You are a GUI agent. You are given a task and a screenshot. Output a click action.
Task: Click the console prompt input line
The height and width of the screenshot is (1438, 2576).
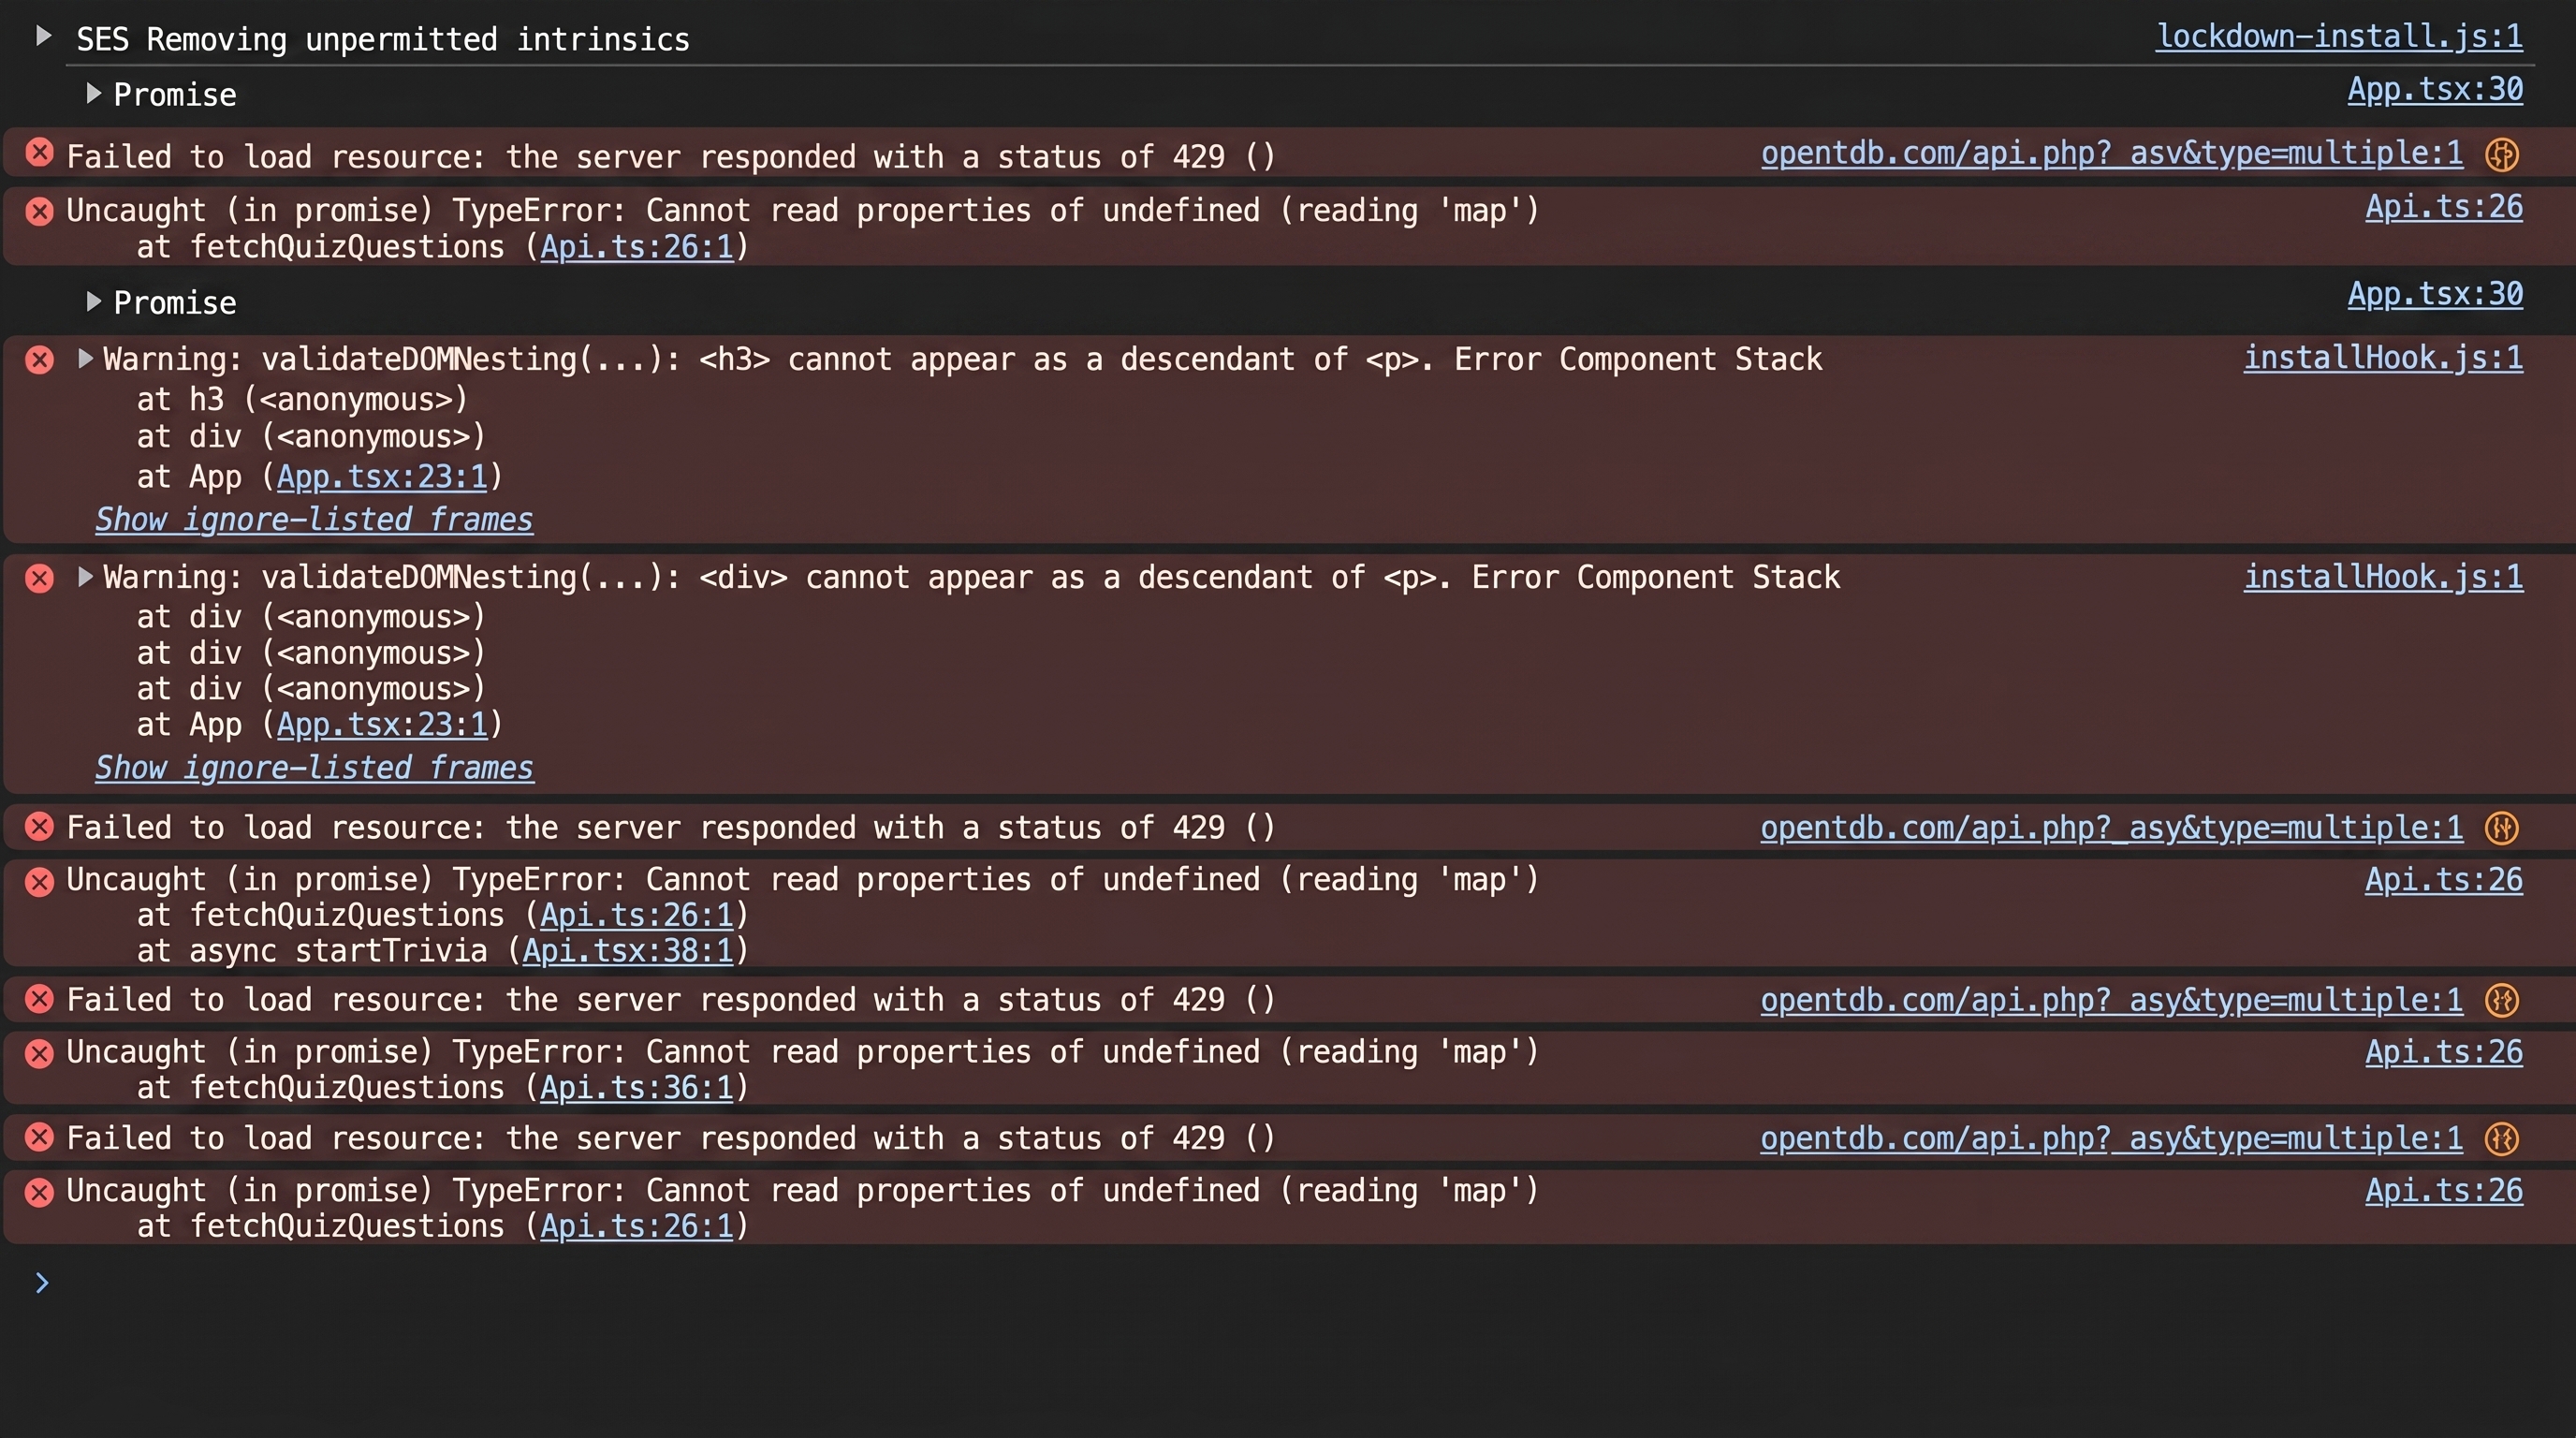pyautogui.click(x=1300, y=1283)
